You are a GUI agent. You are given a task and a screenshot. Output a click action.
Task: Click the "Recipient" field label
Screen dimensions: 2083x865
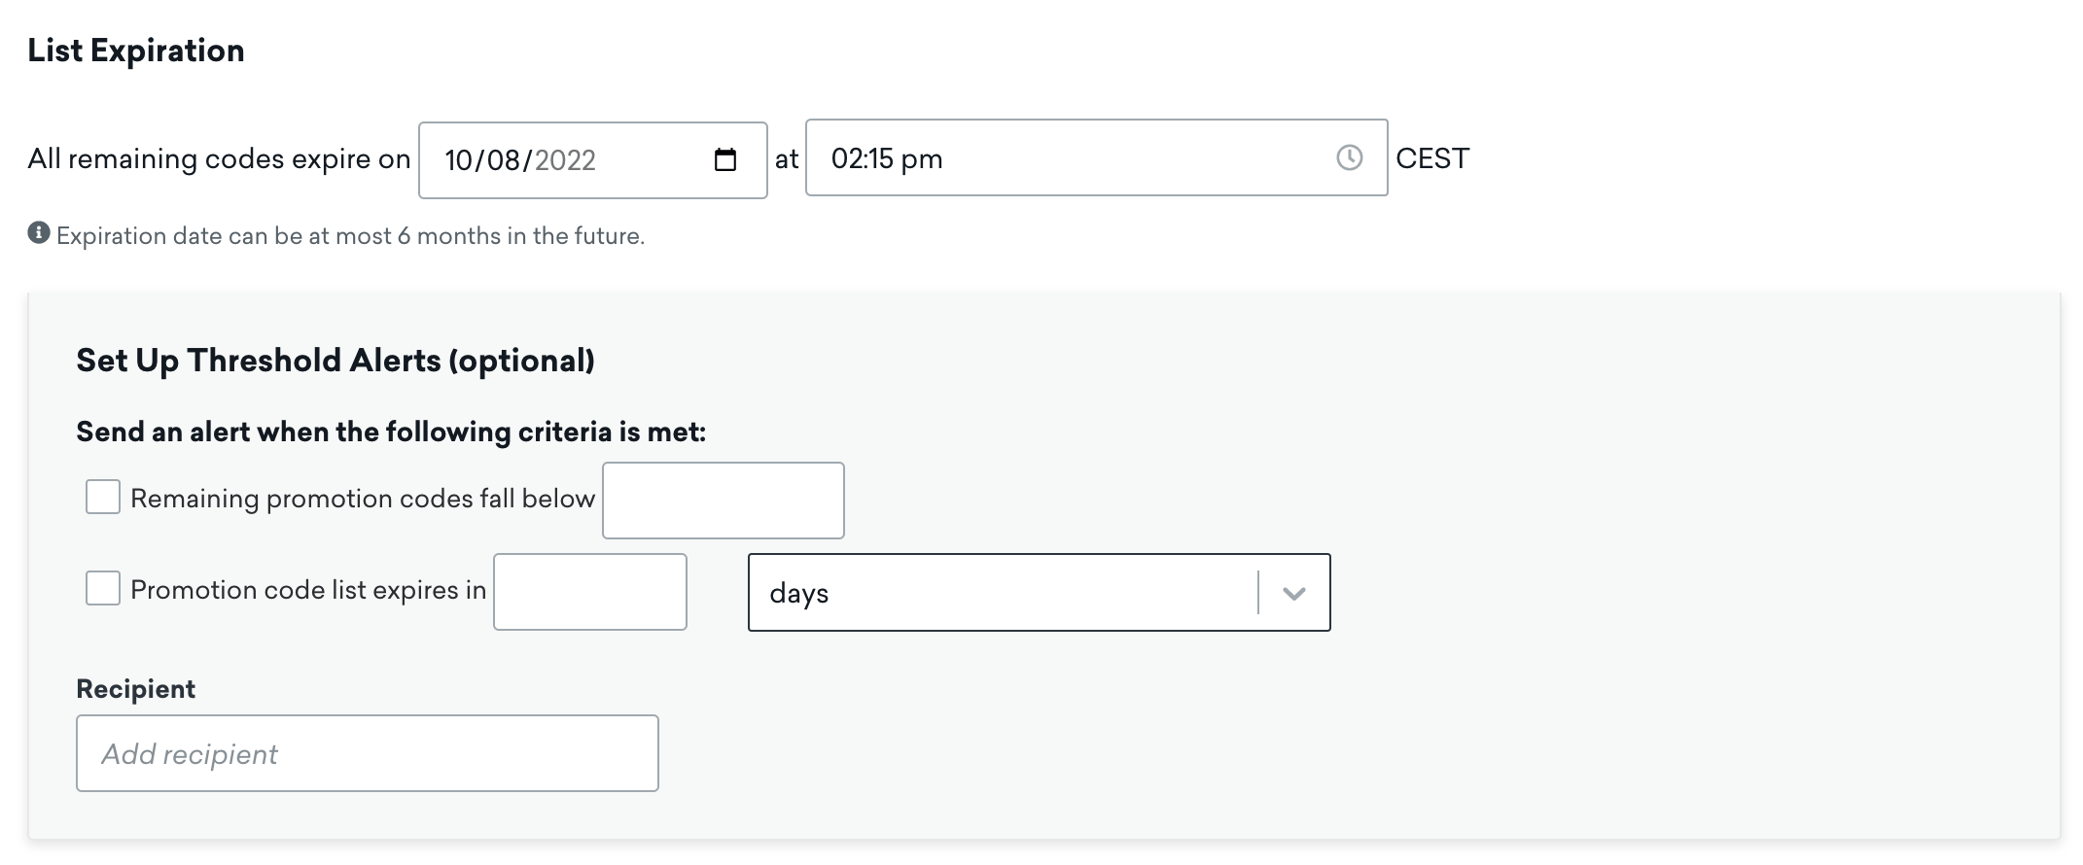click(x=135, y=689)
